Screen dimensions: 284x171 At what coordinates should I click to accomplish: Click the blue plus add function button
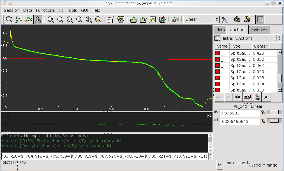[238, 97]
